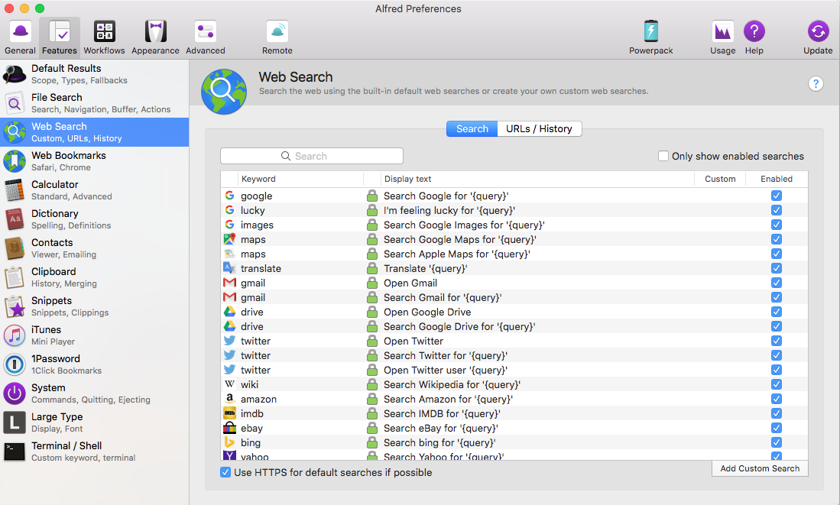Uncheck Use HTTPS for default searches
Screen dimensions: 840x505
[x=225, y=472]
